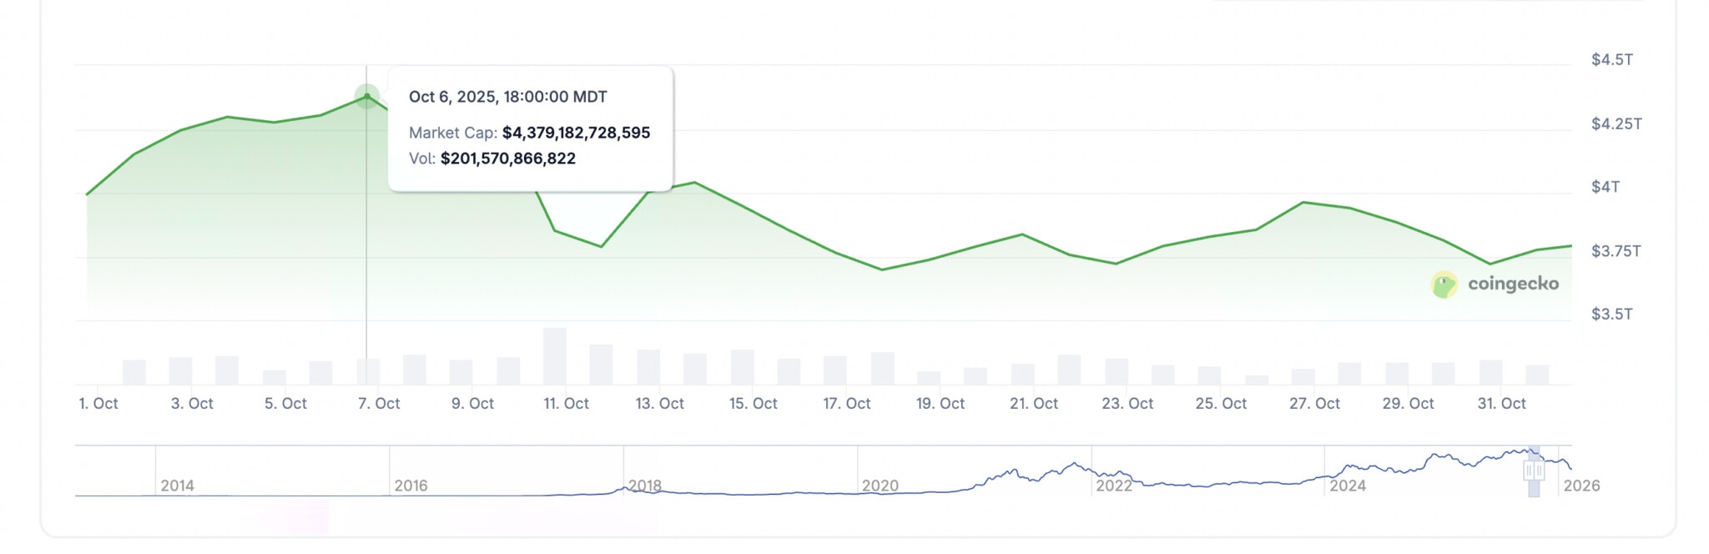Click the 1. Oct x-axis date label
This screenshot has height=554, width=1709.
point(98,404)
